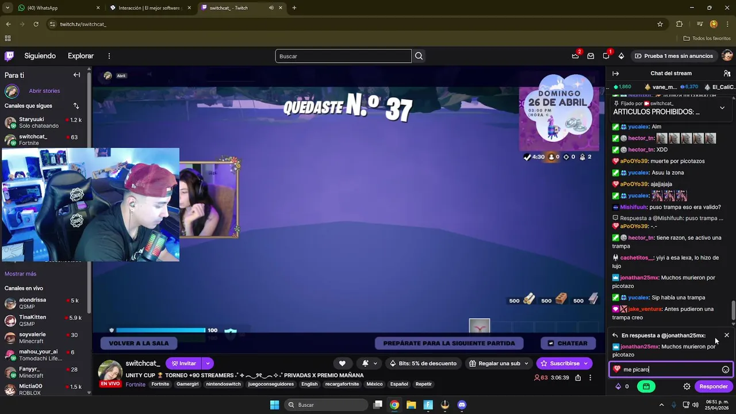Mute the switchcat_ tab audio icon
This screenshot has height=414, width=736.
(x=271, y=8)
